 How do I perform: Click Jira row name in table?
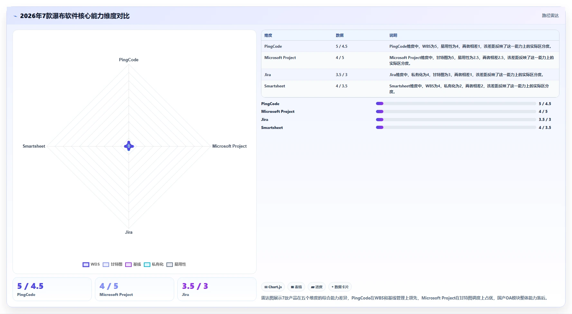click(x=267, y=75)
